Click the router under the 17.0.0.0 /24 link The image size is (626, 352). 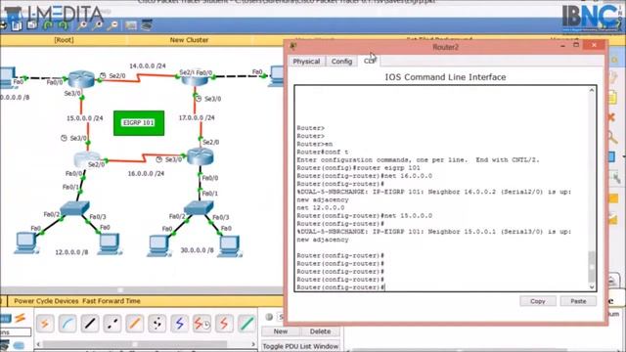(x=200, y=156)
